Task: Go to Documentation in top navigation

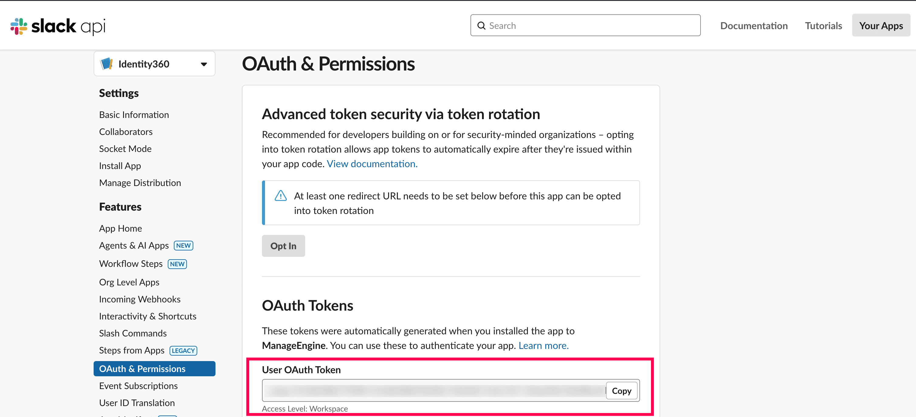Action: click(754, 26)
